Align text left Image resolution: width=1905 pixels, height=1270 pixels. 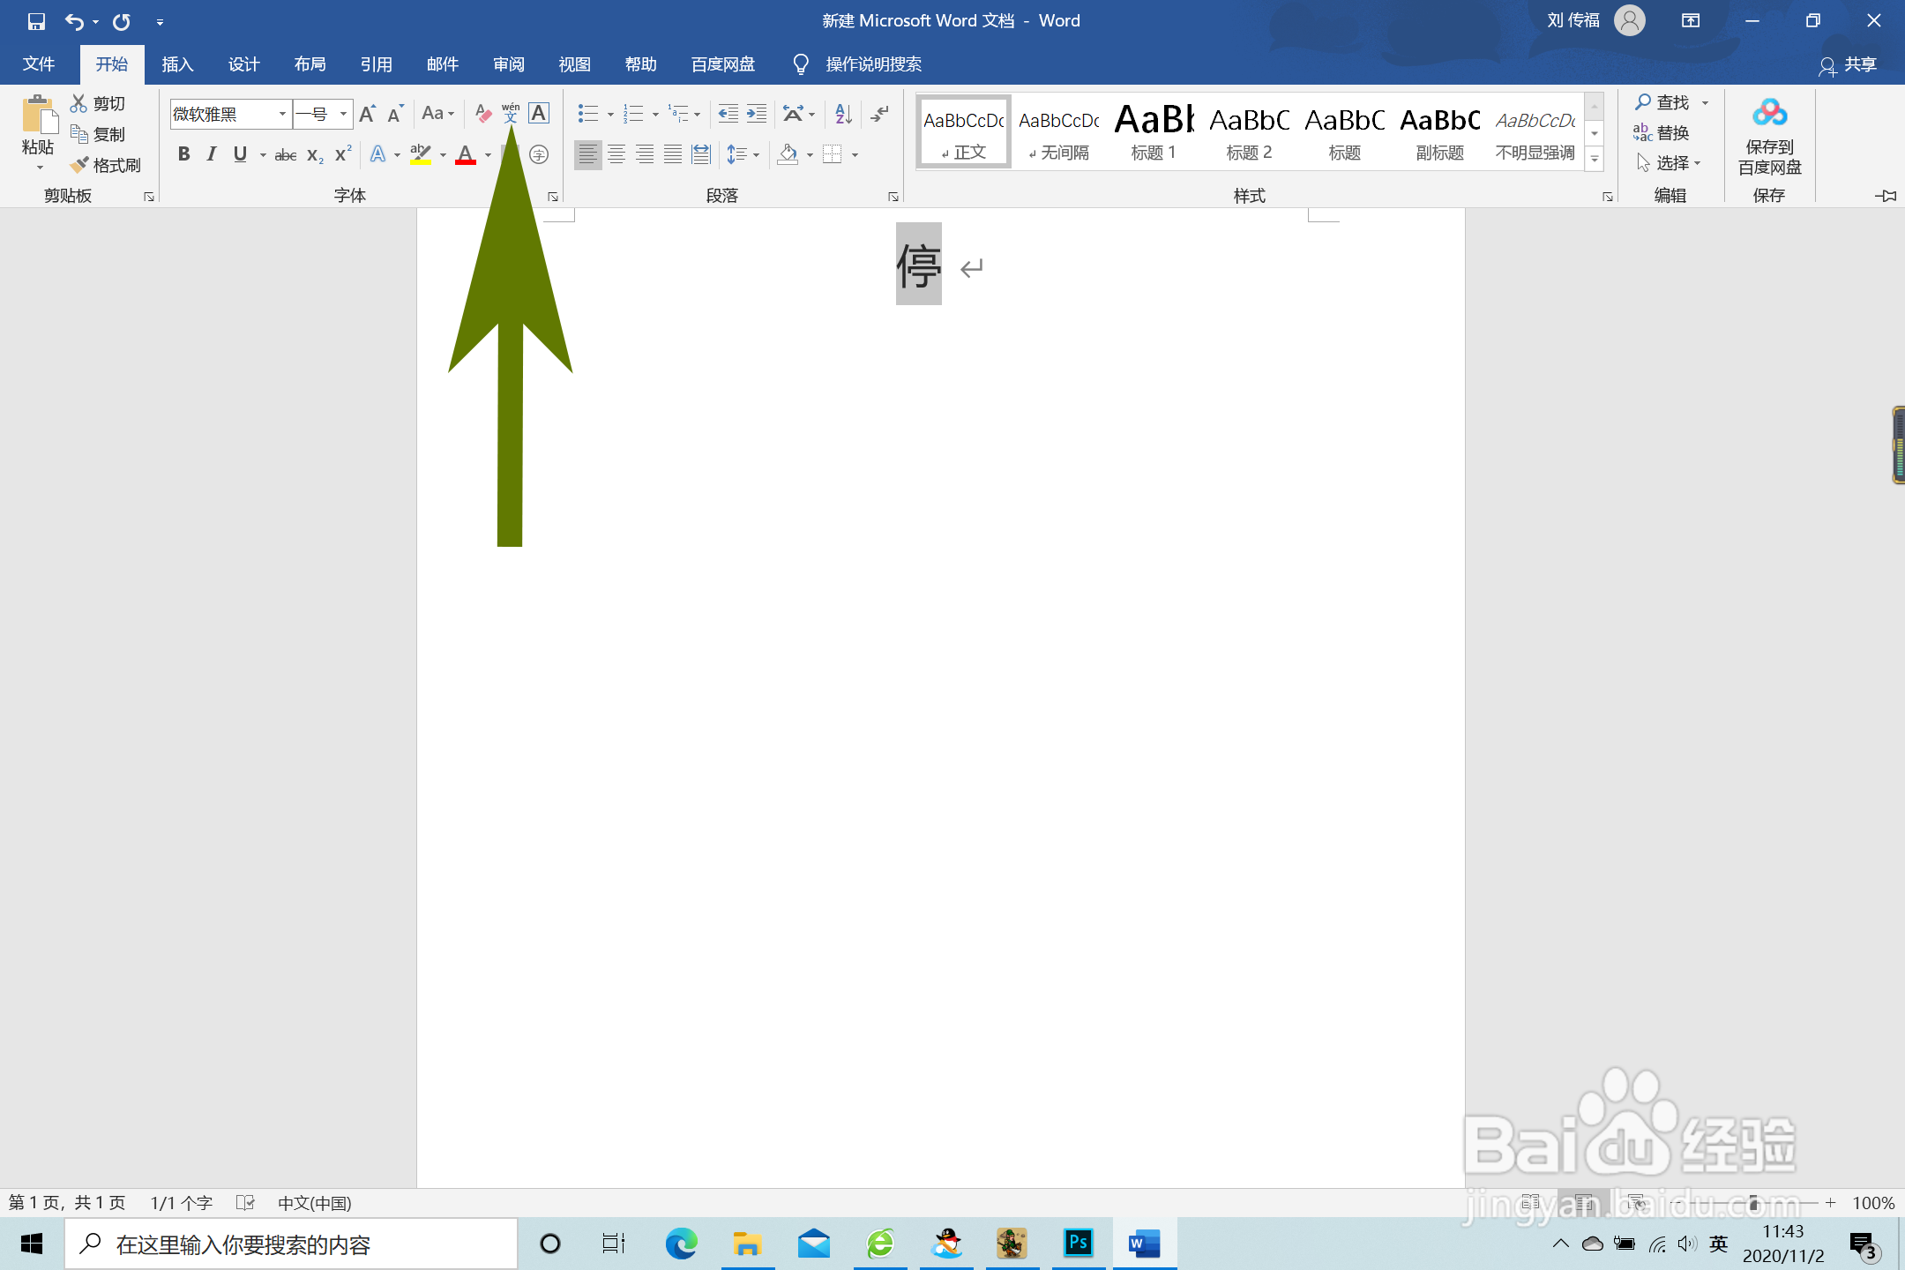[587, 155]
